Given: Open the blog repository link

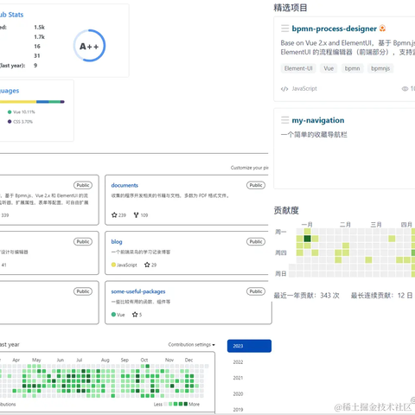Looking at the screenshot, I should coord(117,241).
